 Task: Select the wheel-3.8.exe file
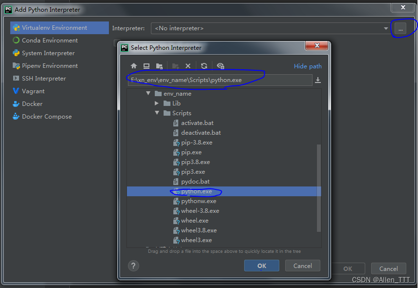click(200, 211)
